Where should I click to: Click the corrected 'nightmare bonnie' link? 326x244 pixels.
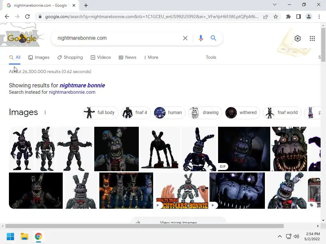click(x=82, y=85)
